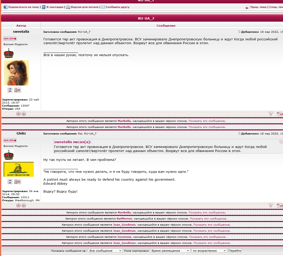Add topic via "В закладки" link

(55, 7)
